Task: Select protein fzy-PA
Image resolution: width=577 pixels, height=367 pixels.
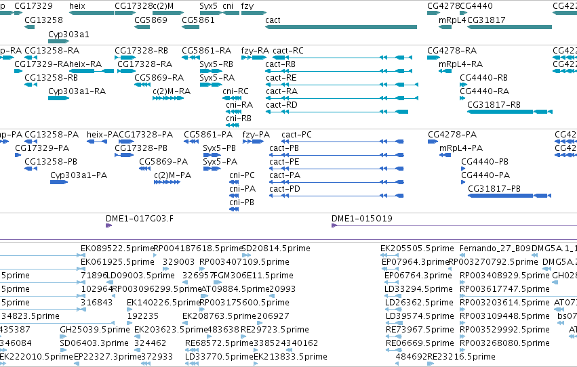Action: pos(256,135)
